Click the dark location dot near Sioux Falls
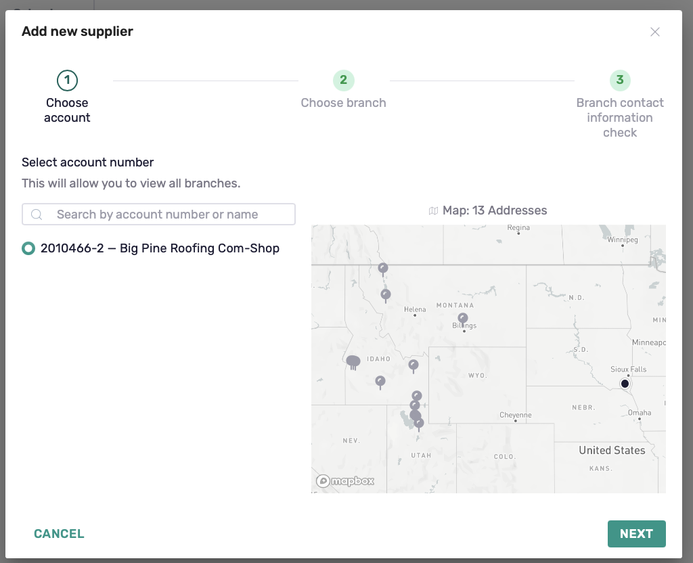The width and height of the screenshot is (693, 563). pos(625,384)
